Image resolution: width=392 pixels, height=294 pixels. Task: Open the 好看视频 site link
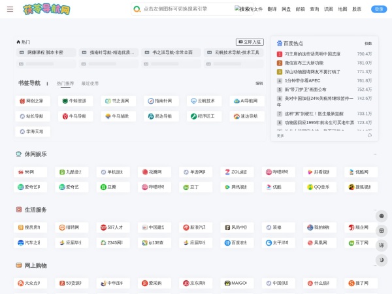pos(319,172)
